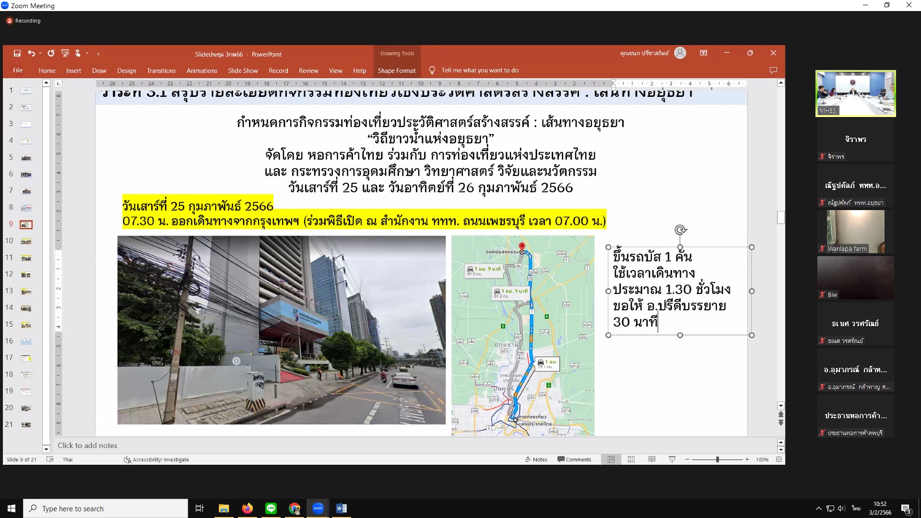The height and width of the screenshot is (518, 921).
Task: Click the Redo/Repeat icon
Action: click(51, 53)
